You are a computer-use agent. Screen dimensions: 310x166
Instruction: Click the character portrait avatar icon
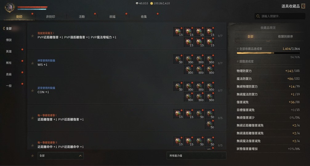click(10, 8)
